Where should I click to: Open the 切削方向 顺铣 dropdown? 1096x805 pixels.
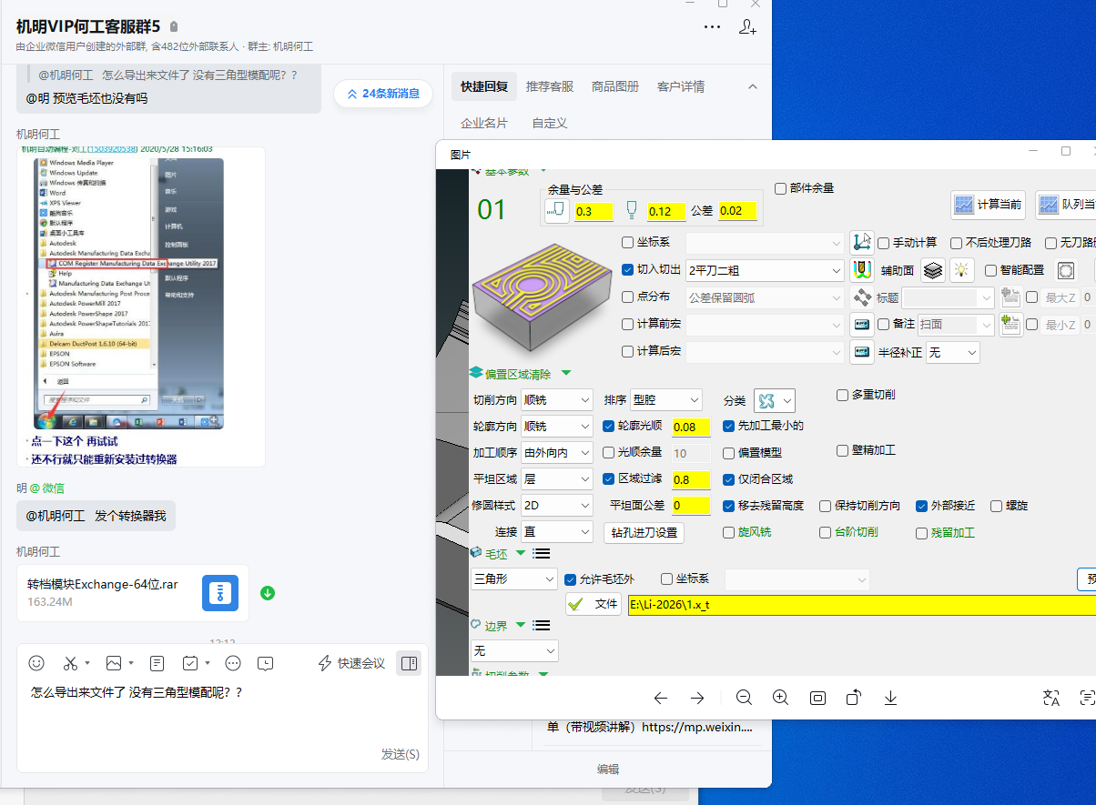point(558,400)
